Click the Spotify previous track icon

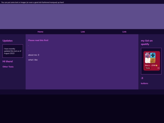tap(158, 68)
